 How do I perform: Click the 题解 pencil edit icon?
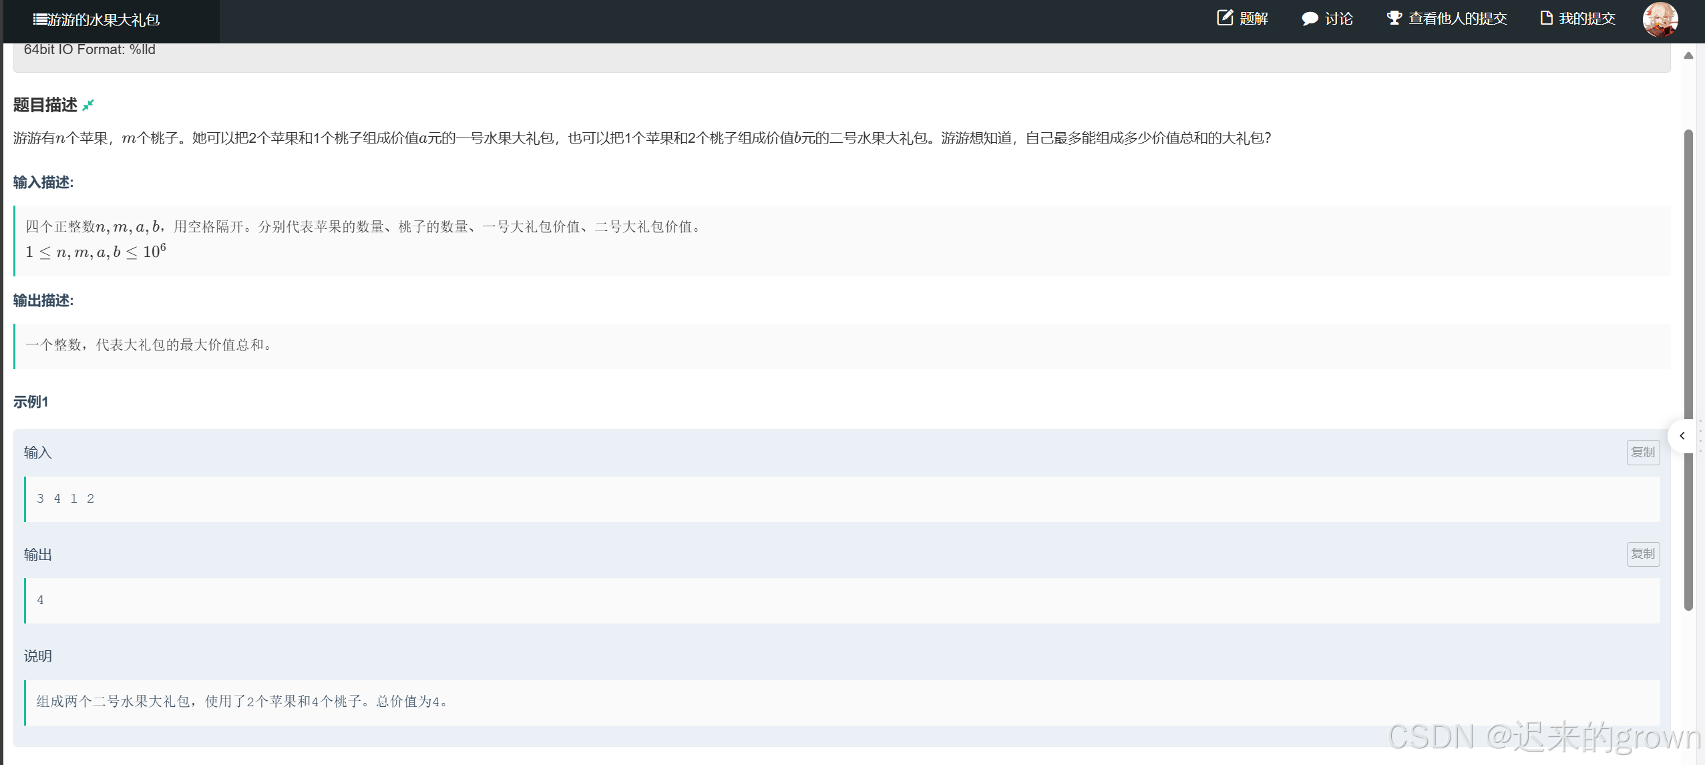[x=1224, y=18]
